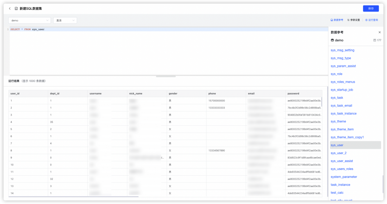Click the demo database icon in panel
This screenshot has height=204, width=387.
click(332, 40)
